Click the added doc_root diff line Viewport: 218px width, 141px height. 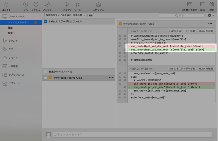(x=171, y=50)
